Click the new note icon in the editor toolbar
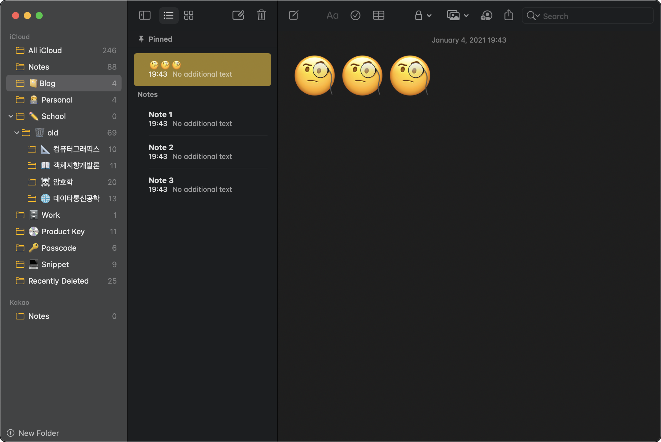The height and width of the screenshot is (442, 661). (293, 15)
